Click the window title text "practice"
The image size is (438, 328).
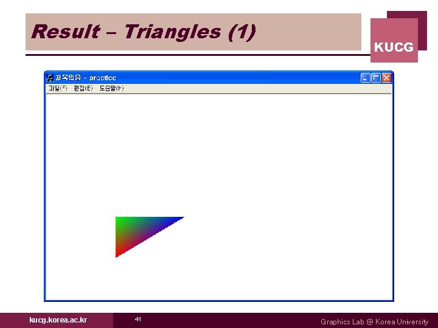pyautogui.click(x=103, y=78)
